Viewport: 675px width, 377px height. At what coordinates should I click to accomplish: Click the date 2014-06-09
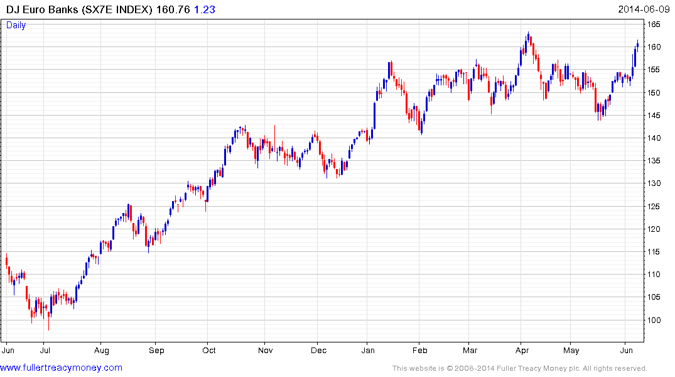(x=644, y=9)
